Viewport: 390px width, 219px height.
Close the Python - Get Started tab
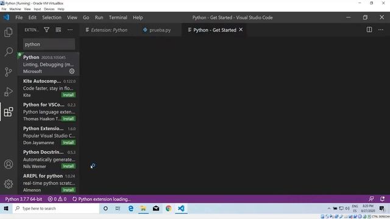click(x=241, y=30)
